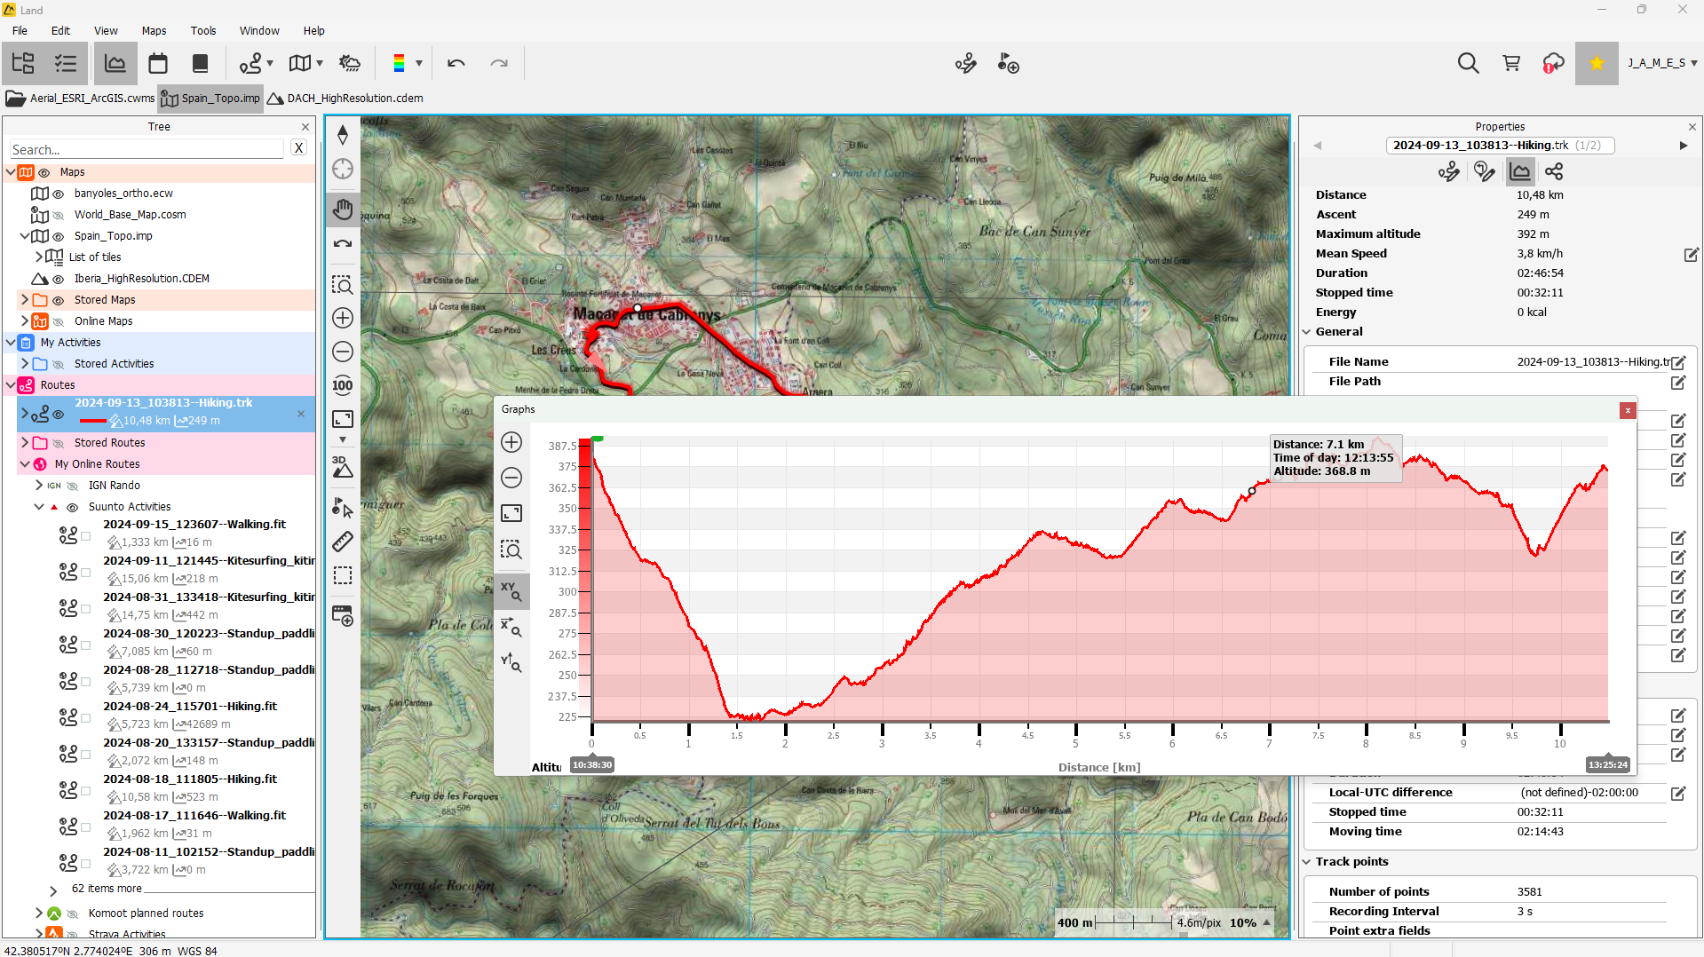Click the graph end time marker 13:25:24

[x=1608, y=764]
